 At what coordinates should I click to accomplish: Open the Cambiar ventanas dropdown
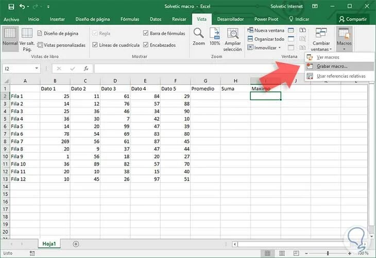(321, 40)
